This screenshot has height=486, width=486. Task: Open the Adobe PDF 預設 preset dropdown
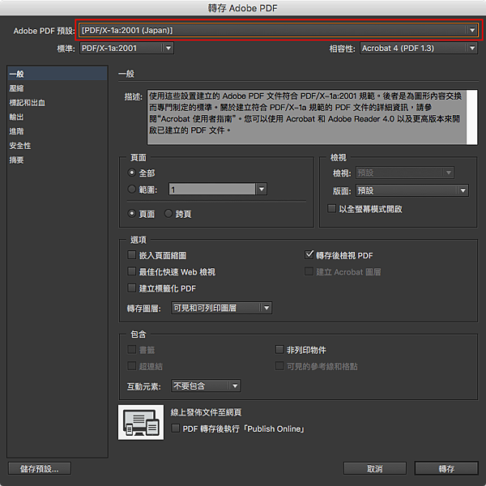(x=279, y=31)
